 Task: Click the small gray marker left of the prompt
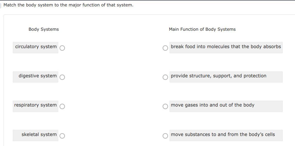[x=1, y=5]
